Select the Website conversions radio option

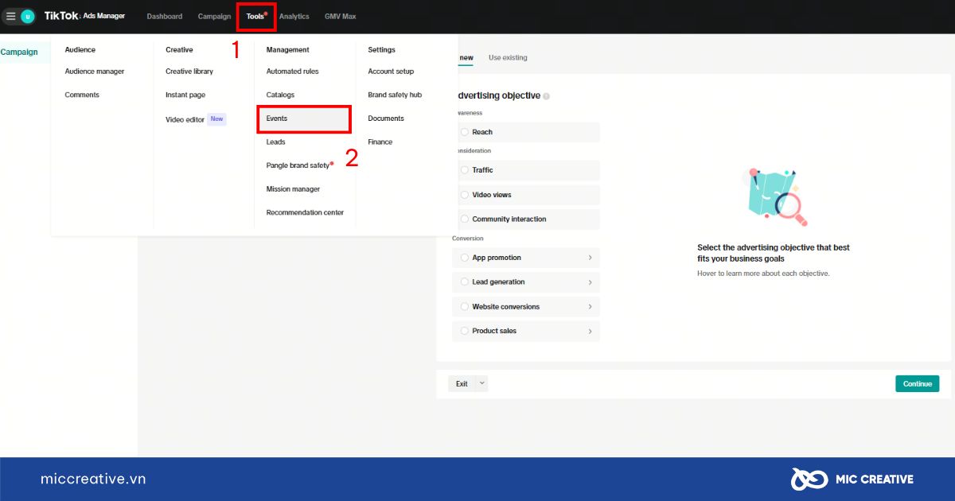click(x=465, y=307)
